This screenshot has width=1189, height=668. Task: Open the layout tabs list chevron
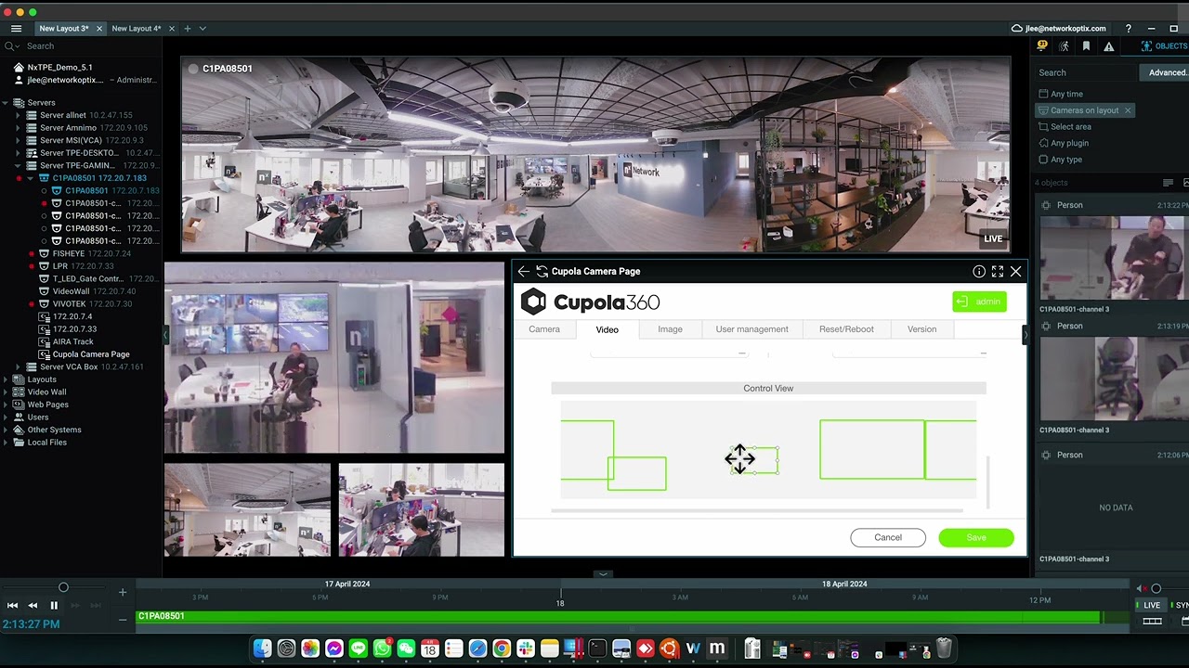(203, 29)
